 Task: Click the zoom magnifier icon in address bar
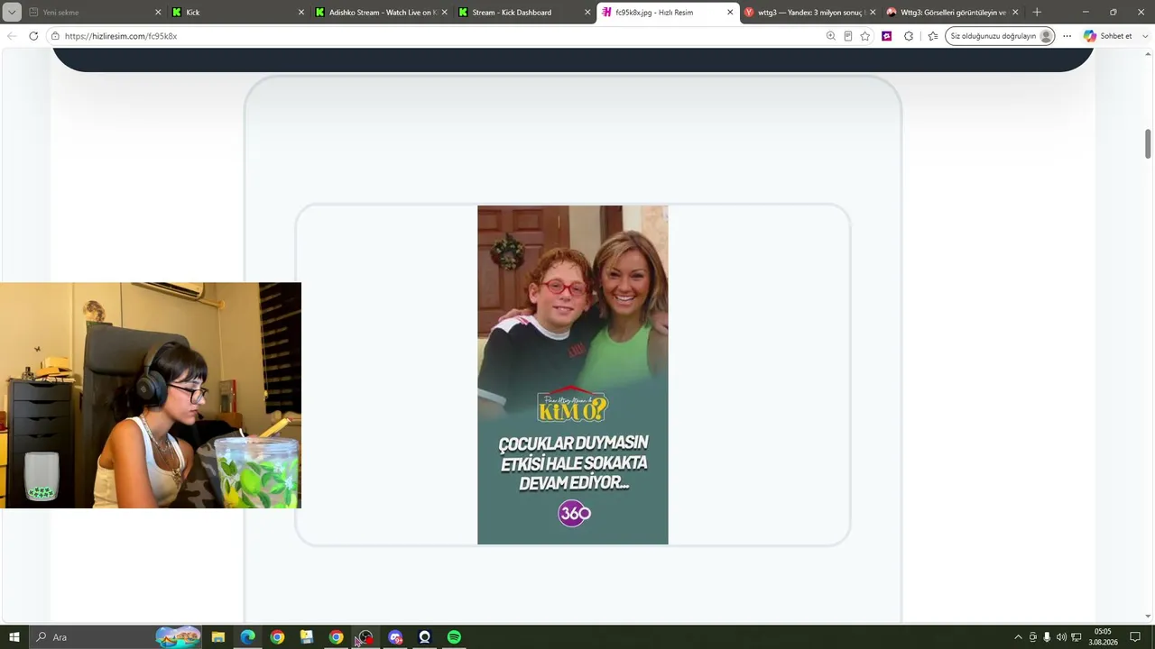[831, 36]
